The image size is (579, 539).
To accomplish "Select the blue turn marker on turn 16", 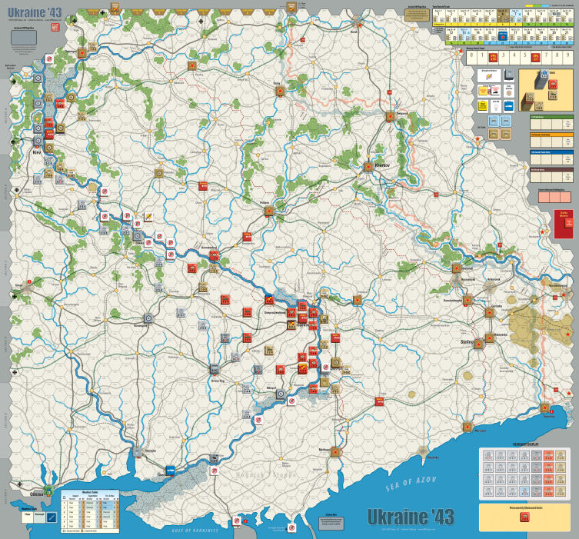I will [x=502, y=36].
